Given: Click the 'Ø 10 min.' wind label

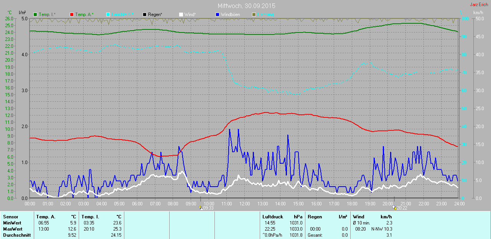Looking at the screenshot, I should point(361,223).
